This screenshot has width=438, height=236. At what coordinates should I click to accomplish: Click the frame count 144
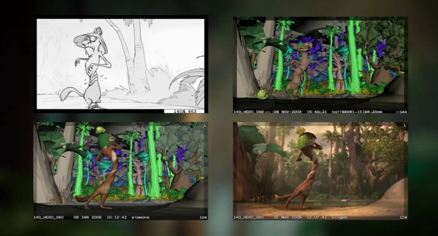[403, 112]
